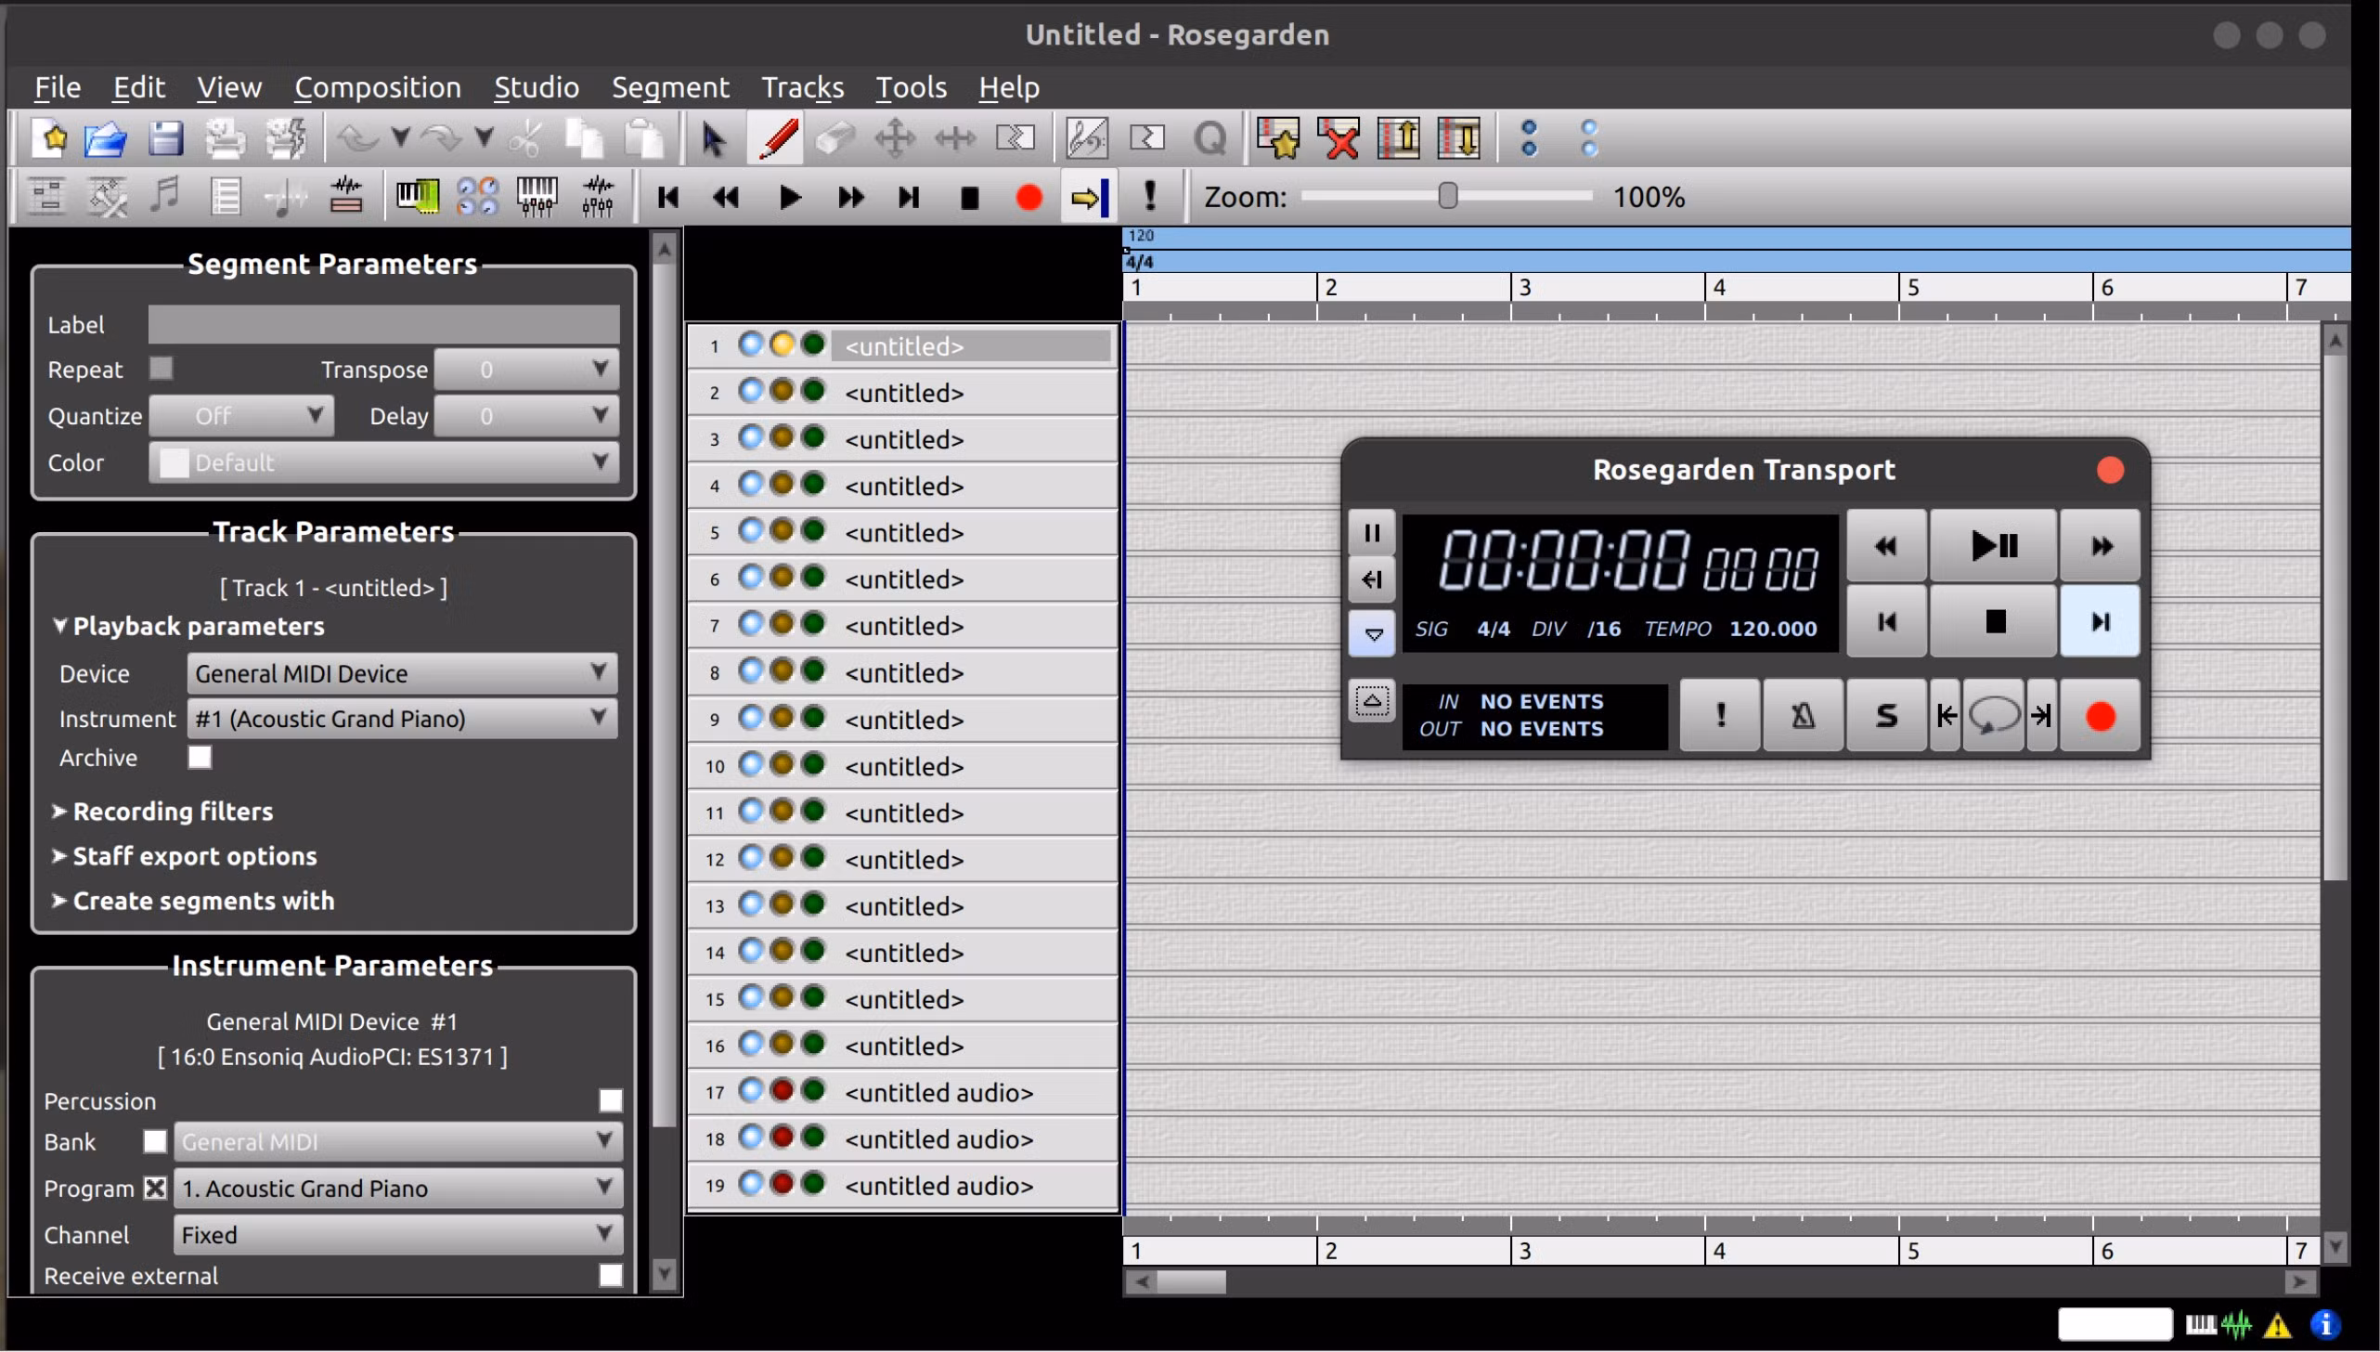Expand the Recording filters section

[x=162, y=812]
